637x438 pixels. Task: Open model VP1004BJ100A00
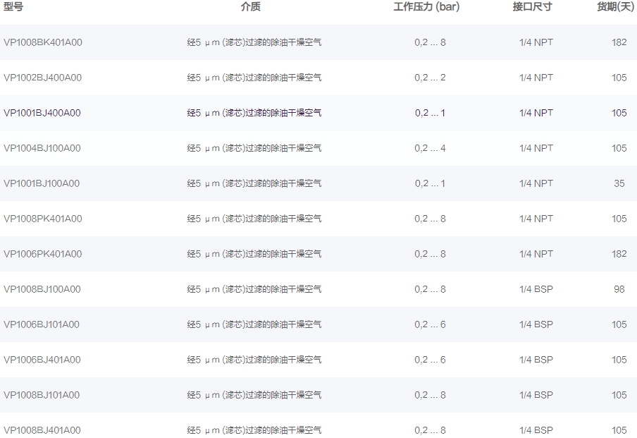pyautogui.click(x=42, y=148)
